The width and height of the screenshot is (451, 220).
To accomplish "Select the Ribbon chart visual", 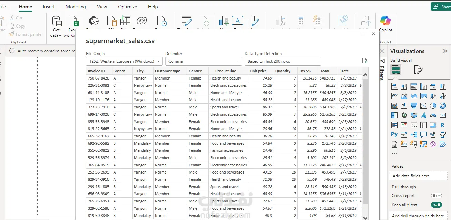I will click(394, 106).
